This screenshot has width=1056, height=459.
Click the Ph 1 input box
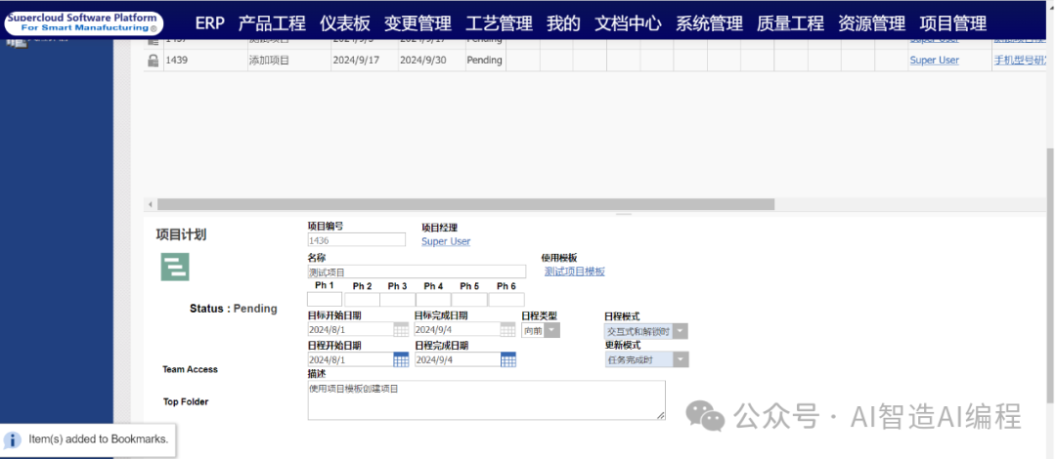tap(325, 299)
